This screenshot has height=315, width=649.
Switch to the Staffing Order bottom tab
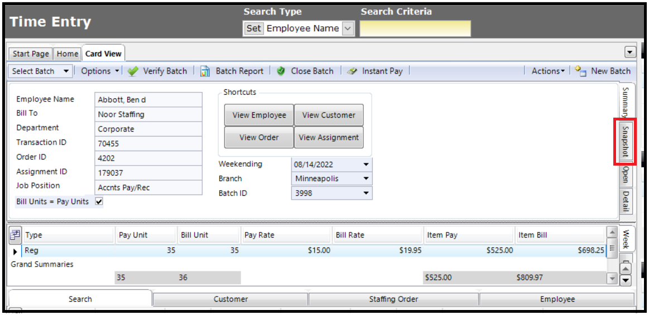coord(393,299)
